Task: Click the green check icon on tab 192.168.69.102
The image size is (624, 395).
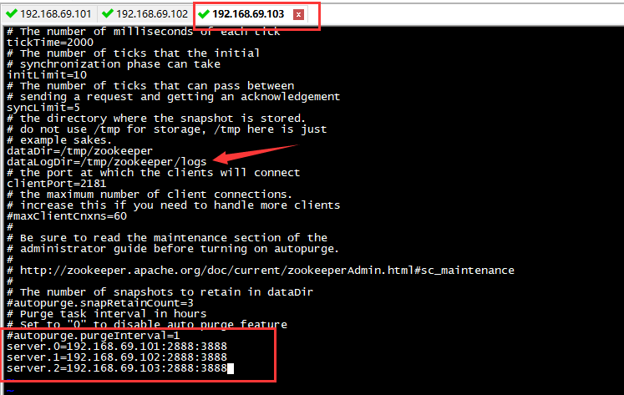Action: click(x=108, y=13)
